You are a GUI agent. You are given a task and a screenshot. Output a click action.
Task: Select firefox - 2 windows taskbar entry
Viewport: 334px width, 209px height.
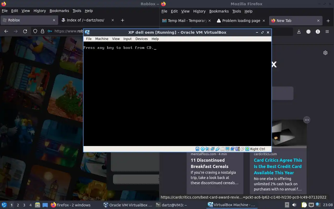tap(70, 205)
